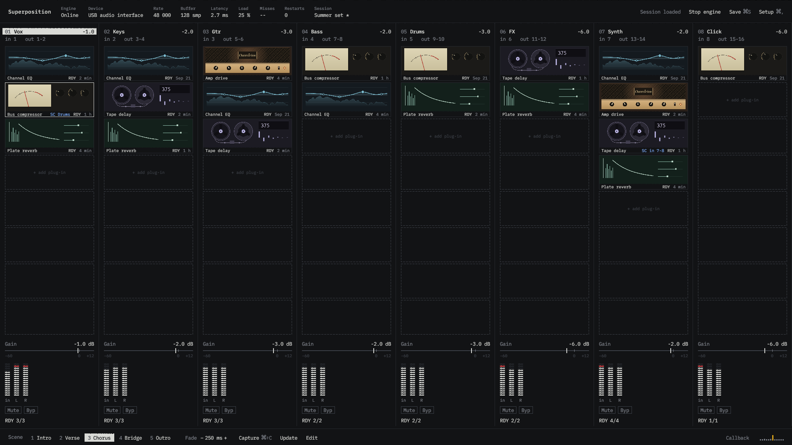Select the Verse scene
Screen dimensions: 792x445
pos(69,438)
